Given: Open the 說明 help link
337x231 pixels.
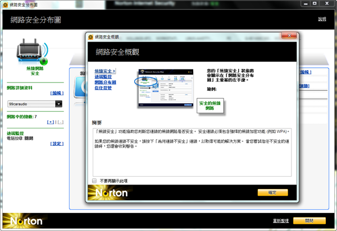Looking at the screenshot, I should [322, 19].
